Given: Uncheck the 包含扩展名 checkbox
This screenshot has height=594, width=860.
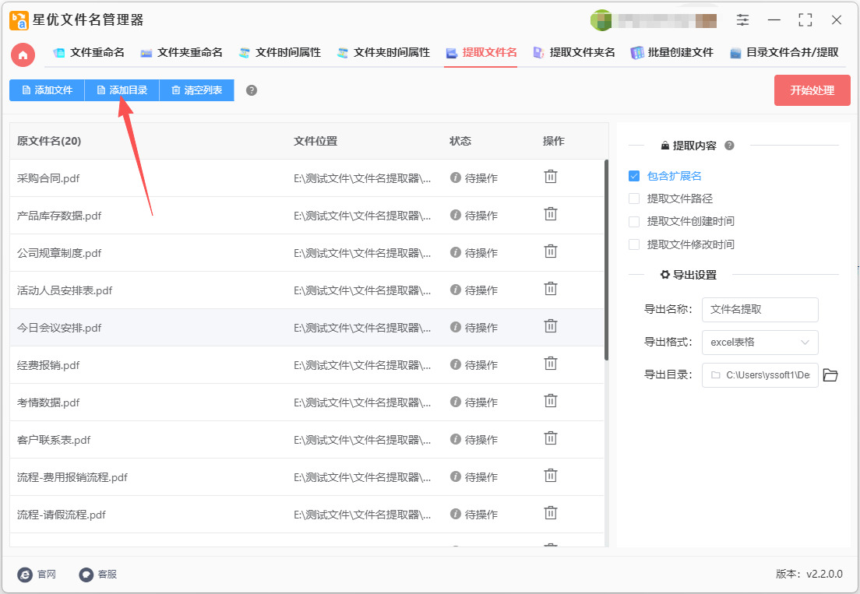Looking at the screenshot, I should (x=634, y=176).
